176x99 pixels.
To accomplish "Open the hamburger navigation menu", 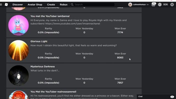I will (x=1, y=5).
